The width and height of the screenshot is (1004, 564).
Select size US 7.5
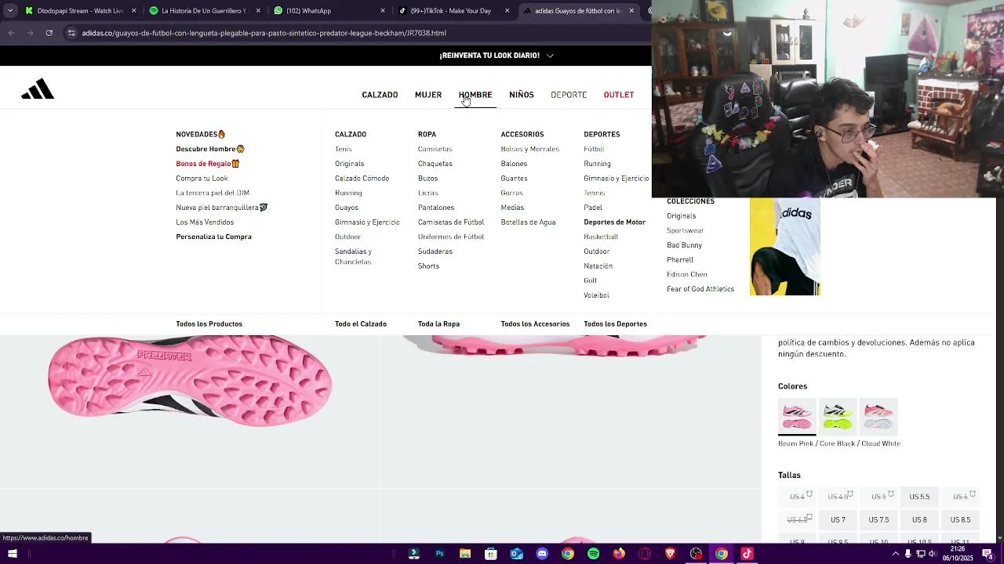tap(878, 520)
